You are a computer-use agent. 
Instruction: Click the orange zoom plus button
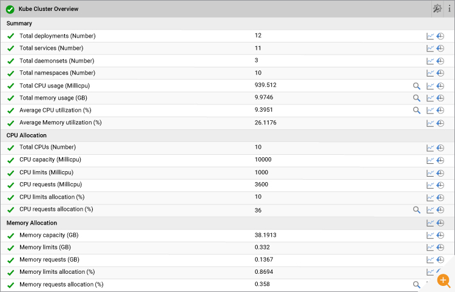click(x=443, y=280)
